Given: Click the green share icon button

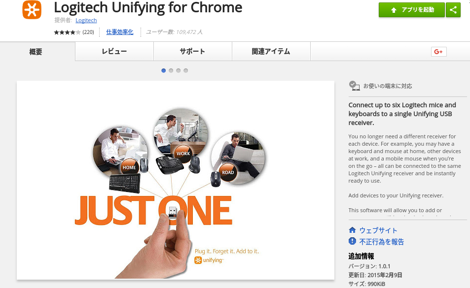Looking at the screenshot, I should [453, 10].
